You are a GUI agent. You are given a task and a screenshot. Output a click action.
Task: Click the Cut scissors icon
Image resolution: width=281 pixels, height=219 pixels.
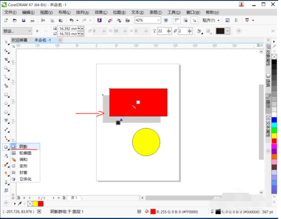(43, 20)
